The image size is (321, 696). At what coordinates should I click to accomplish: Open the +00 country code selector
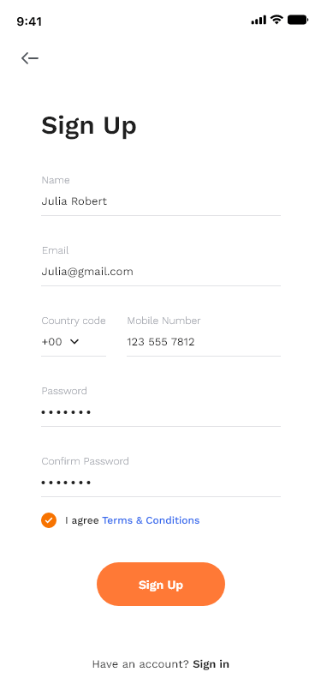(x=74, y=342)
